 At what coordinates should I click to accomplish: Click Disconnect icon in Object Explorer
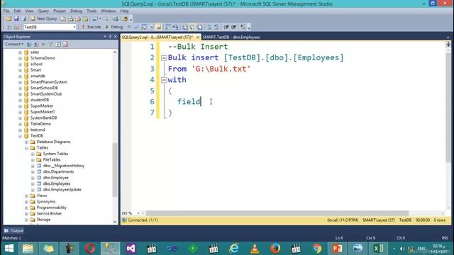[36, 44]
